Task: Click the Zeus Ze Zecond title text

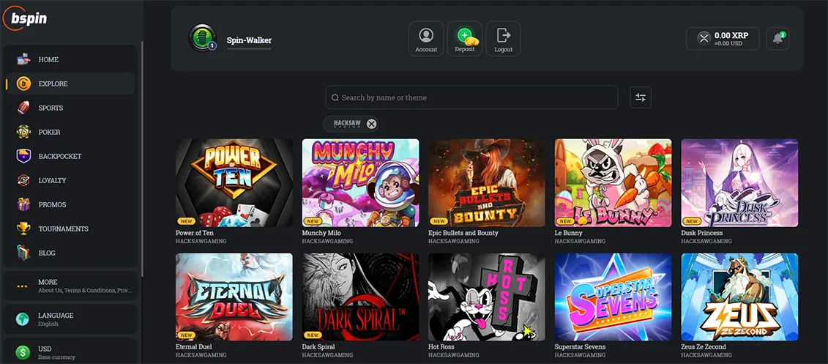Action: [x=704, y=347]
